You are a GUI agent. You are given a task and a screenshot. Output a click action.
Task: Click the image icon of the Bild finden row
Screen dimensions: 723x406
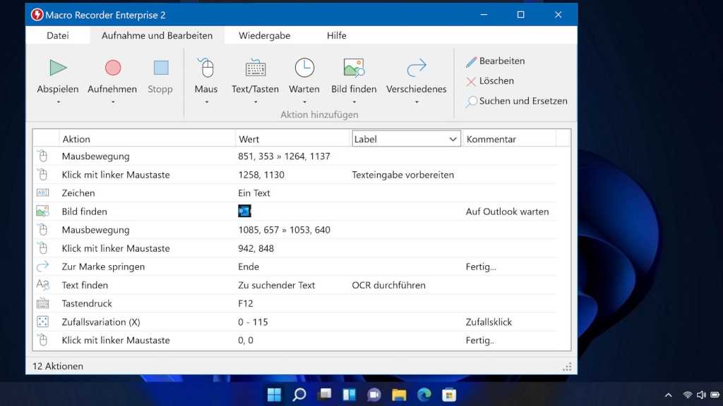click(42, 211)
